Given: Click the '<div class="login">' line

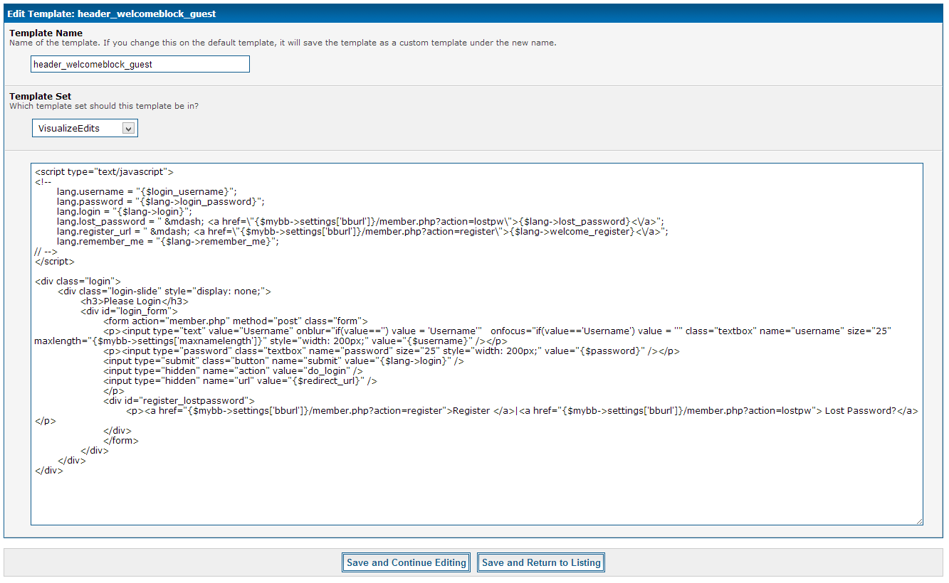Looking at the screenshot, I should (x=78, y=282).
